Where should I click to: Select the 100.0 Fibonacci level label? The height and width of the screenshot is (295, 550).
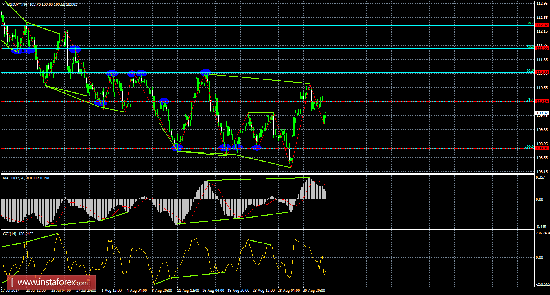point(530,147)
